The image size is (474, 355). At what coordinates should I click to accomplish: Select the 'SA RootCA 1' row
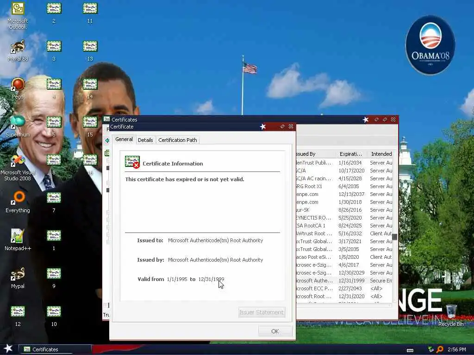click(x=344, y=226)
